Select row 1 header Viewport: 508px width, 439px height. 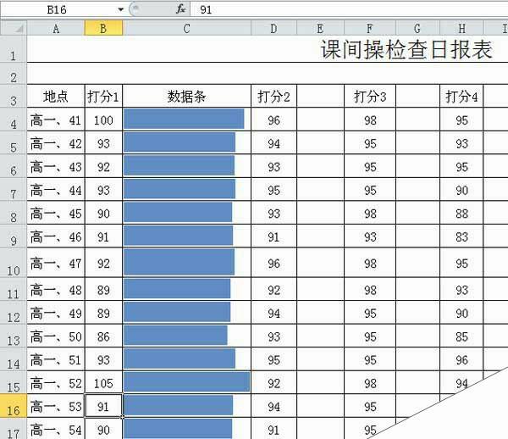pyautogui.click(x=14, y=49)
